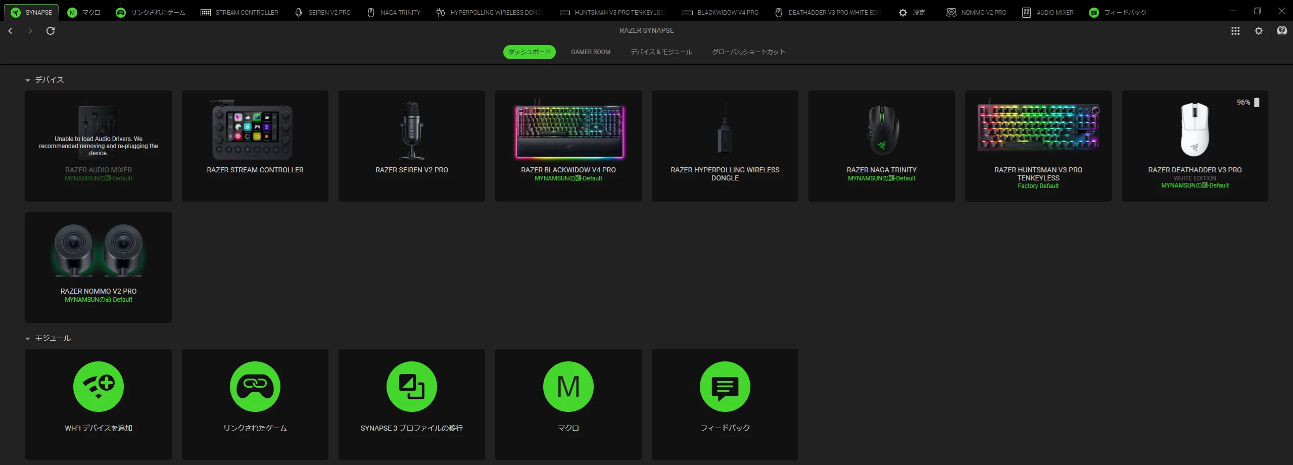Open the apps grid icon
The height and width of the screenshot is (465, 1293).
coord(1235,31)
